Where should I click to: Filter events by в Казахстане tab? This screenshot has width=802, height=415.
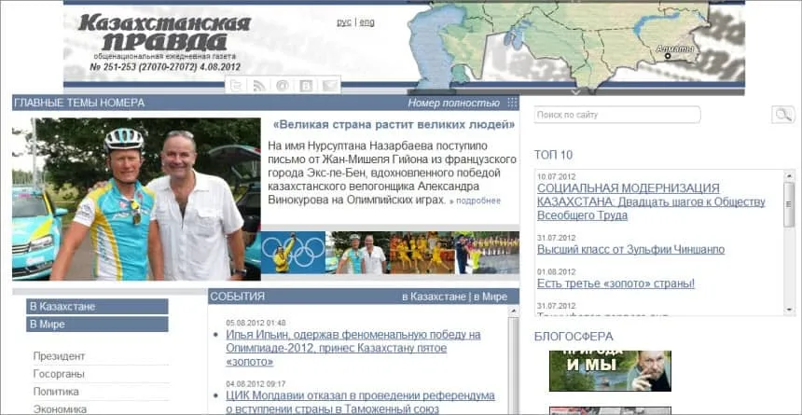click(x=434, y=297)
